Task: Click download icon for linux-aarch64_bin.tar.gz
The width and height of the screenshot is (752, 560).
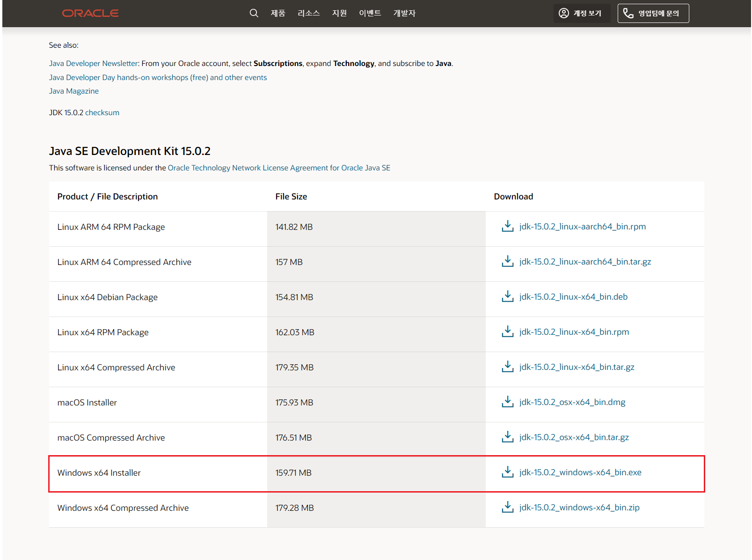Action: point(507,261)
